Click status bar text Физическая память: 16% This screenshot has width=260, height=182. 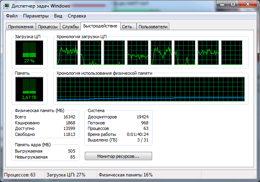click(x=126, y=175)
